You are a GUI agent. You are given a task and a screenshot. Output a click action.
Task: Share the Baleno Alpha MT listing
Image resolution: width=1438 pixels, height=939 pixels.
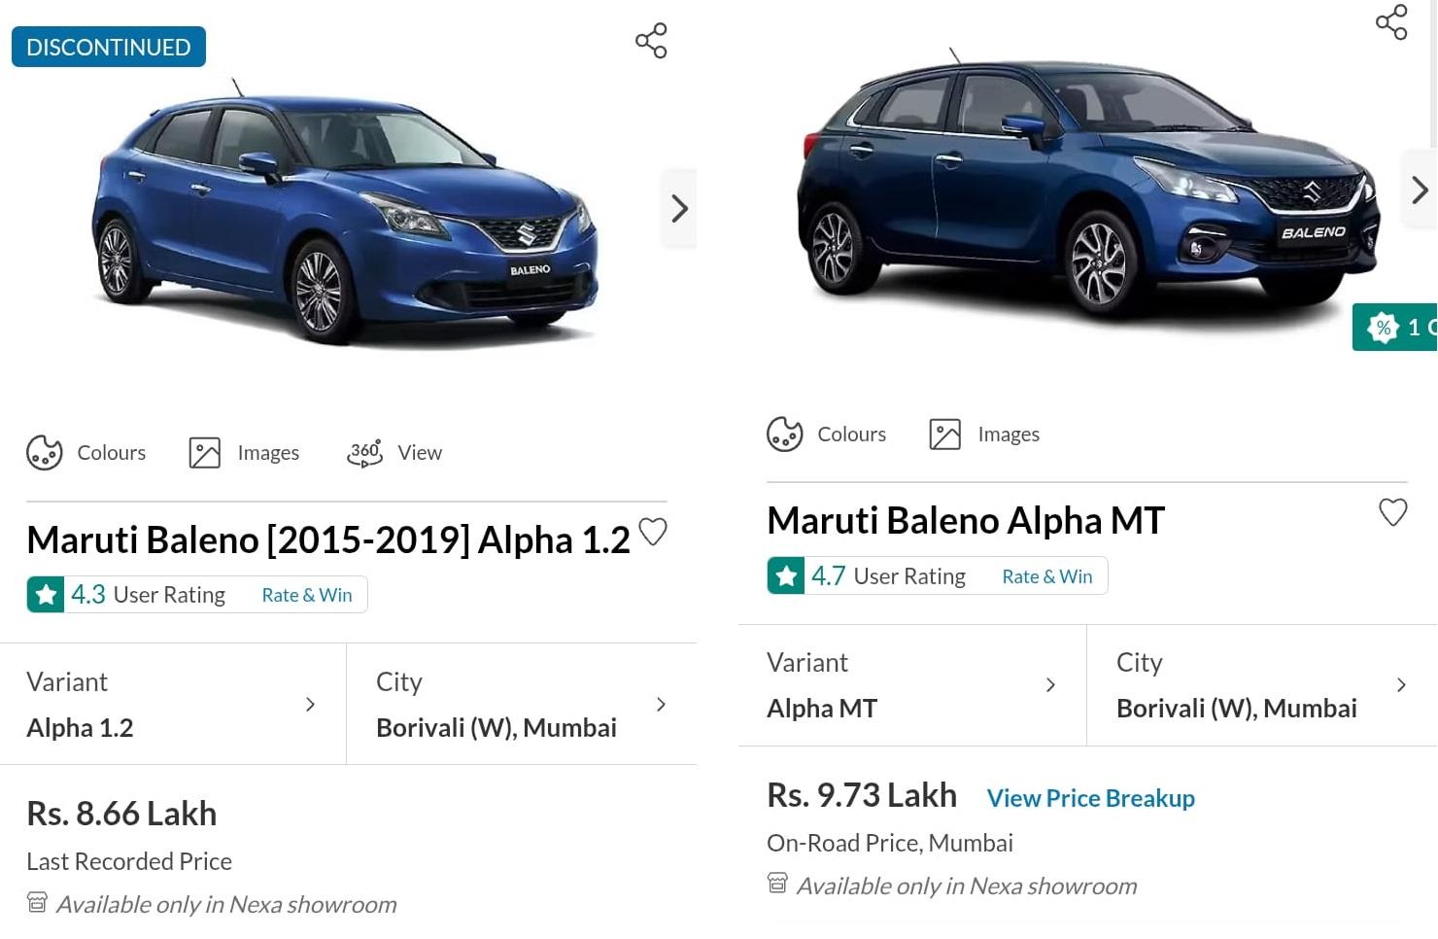point(1391,21)
